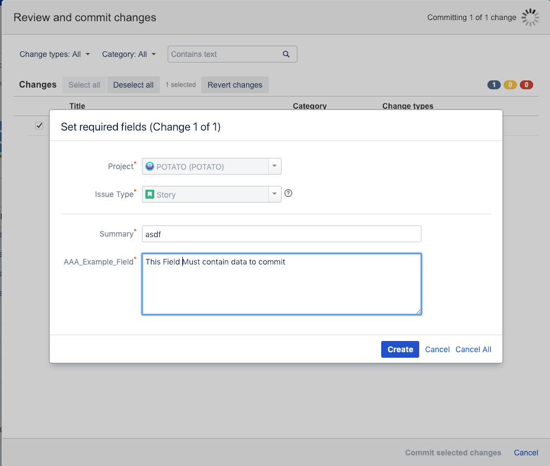Open the Category: All dropdown

click(129, 54)
